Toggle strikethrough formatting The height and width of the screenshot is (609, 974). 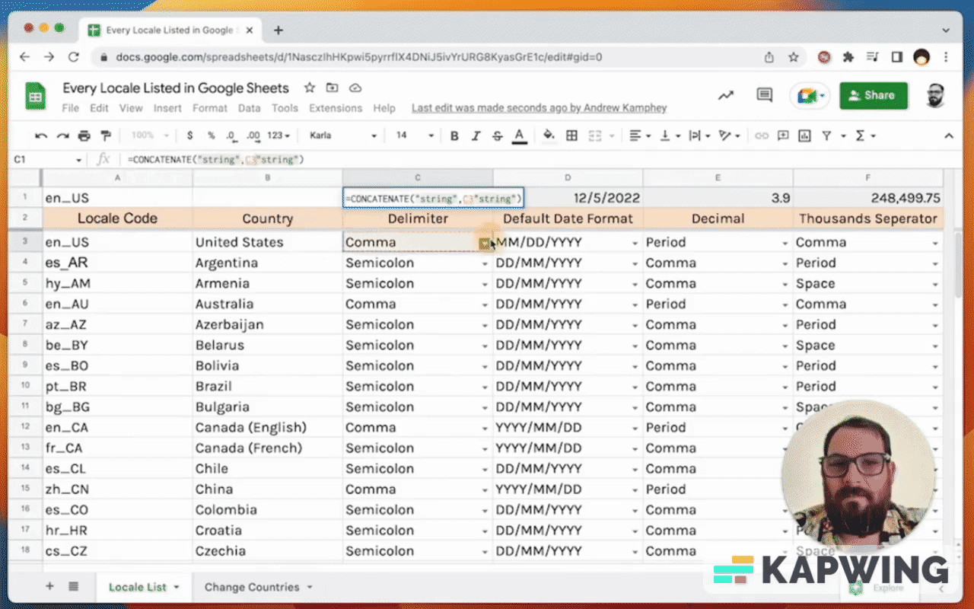tap(498, 136)
